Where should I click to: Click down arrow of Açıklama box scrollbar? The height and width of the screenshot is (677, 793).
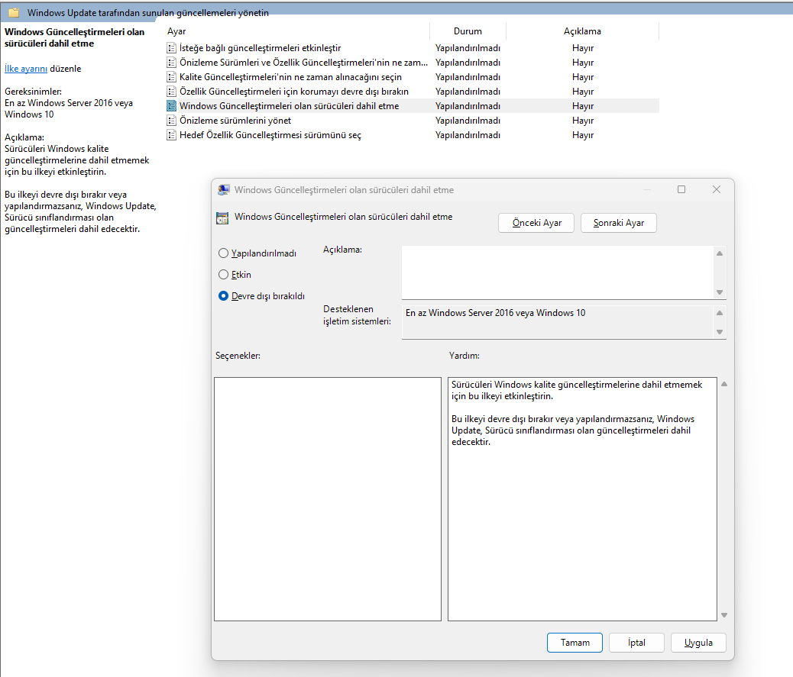click(x=720, y=292)
